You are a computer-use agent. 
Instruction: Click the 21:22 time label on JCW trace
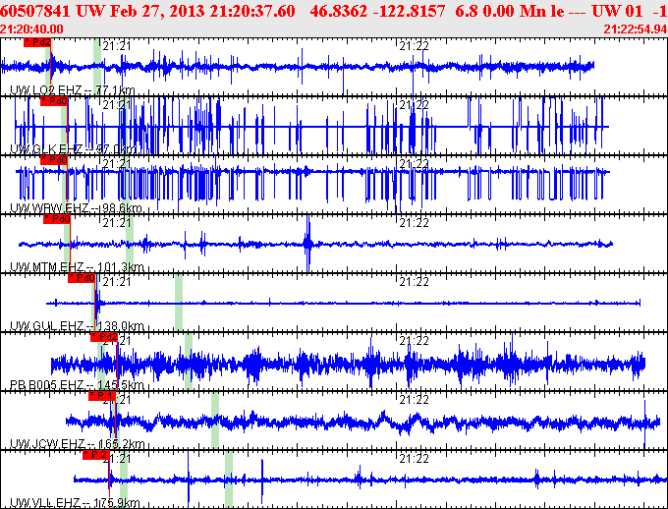coord(414,400)
